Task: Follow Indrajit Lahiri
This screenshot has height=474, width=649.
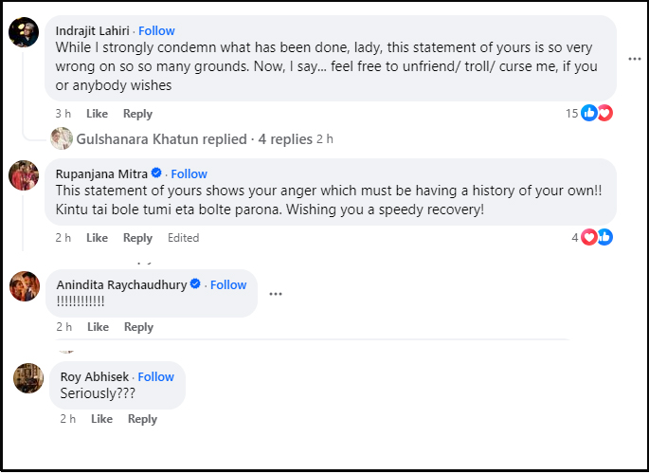Action: 156,30
